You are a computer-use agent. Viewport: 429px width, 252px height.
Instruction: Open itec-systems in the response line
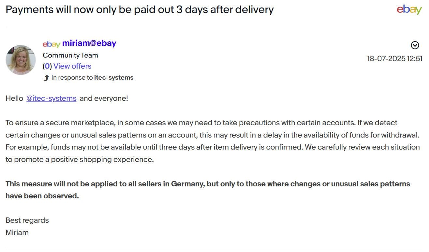pyautogui.click(x=114, y=78)
